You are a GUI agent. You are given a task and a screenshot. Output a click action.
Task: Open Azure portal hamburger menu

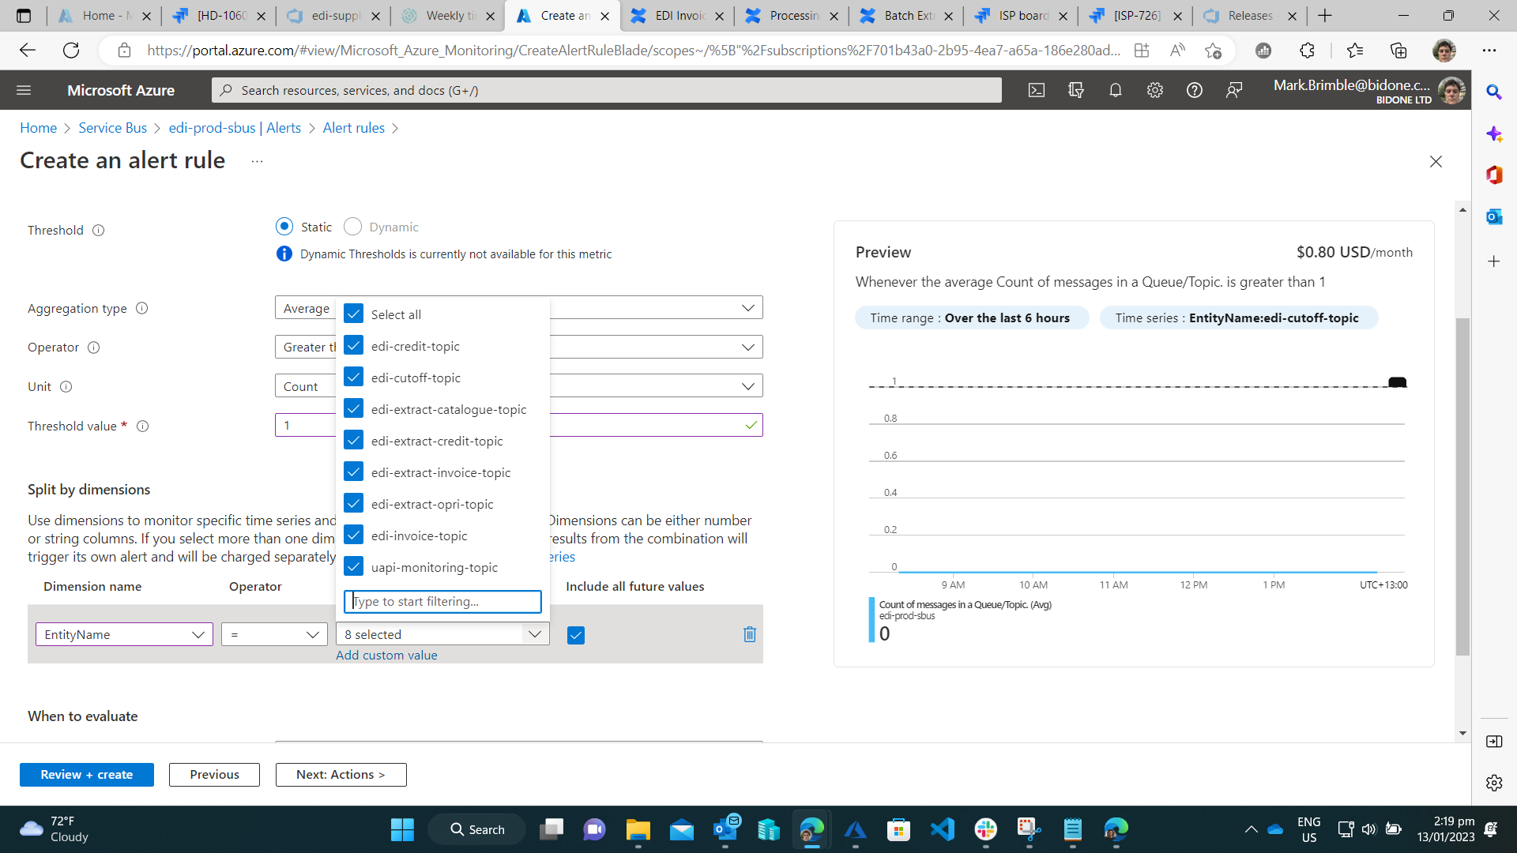coord(24,90)
